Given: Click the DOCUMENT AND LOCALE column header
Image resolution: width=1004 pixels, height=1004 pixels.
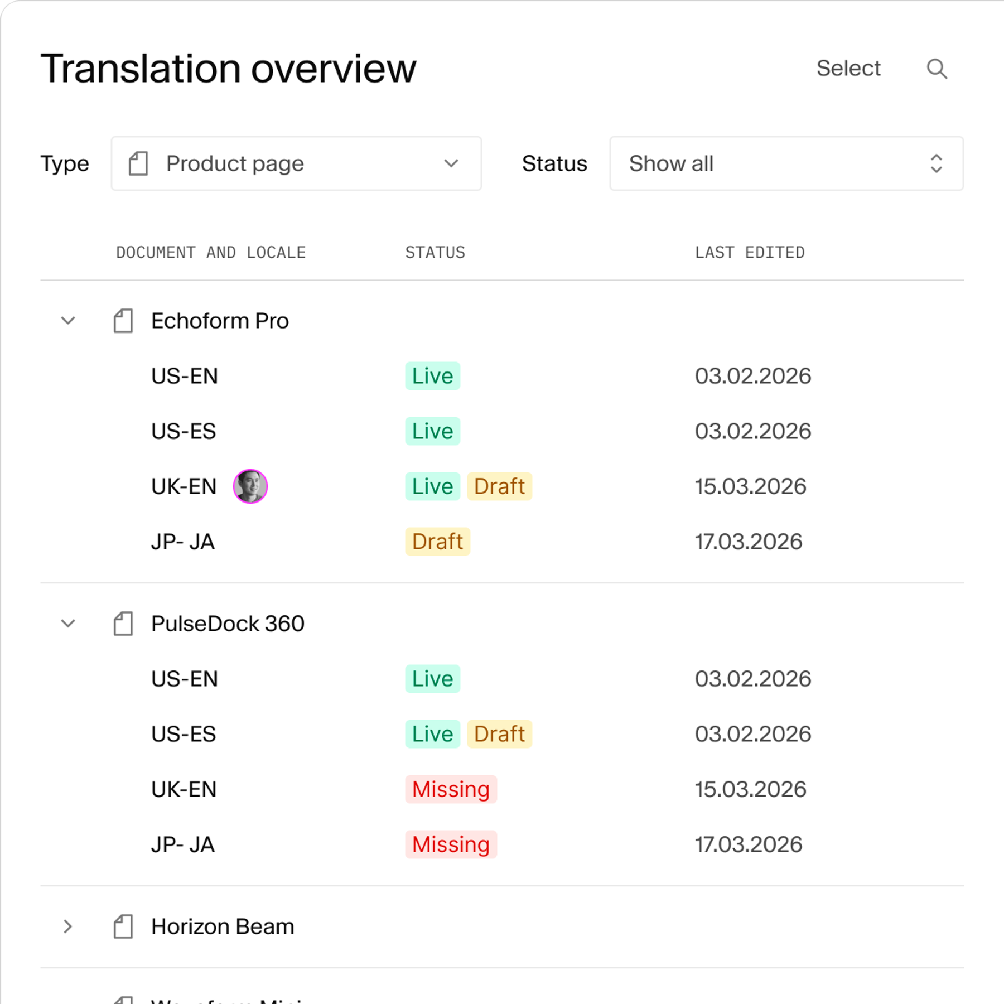Looking at the screenshot, I should tap(210, 252).
